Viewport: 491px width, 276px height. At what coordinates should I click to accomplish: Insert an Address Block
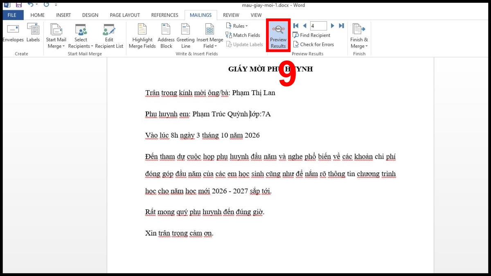coord(166,36)
